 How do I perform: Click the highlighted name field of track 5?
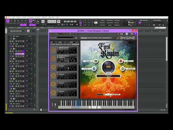[20, 54]
